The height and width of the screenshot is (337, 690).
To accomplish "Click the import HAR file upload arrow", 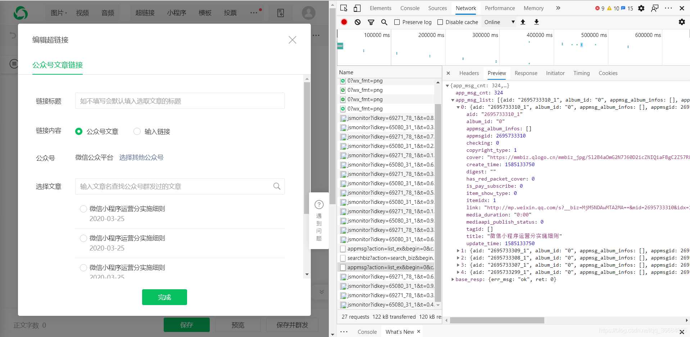I will tap(523, 22).
